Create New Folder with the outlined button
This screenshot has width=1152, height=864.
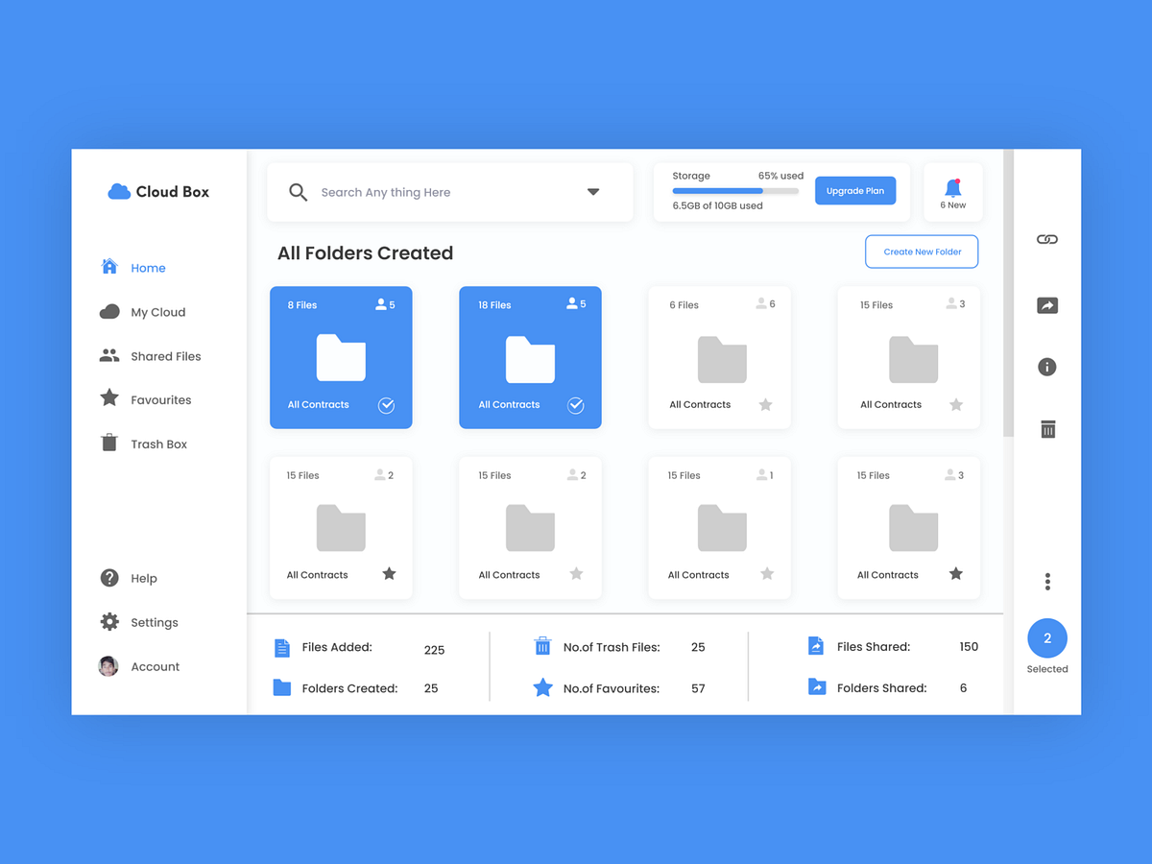point(921,251)
